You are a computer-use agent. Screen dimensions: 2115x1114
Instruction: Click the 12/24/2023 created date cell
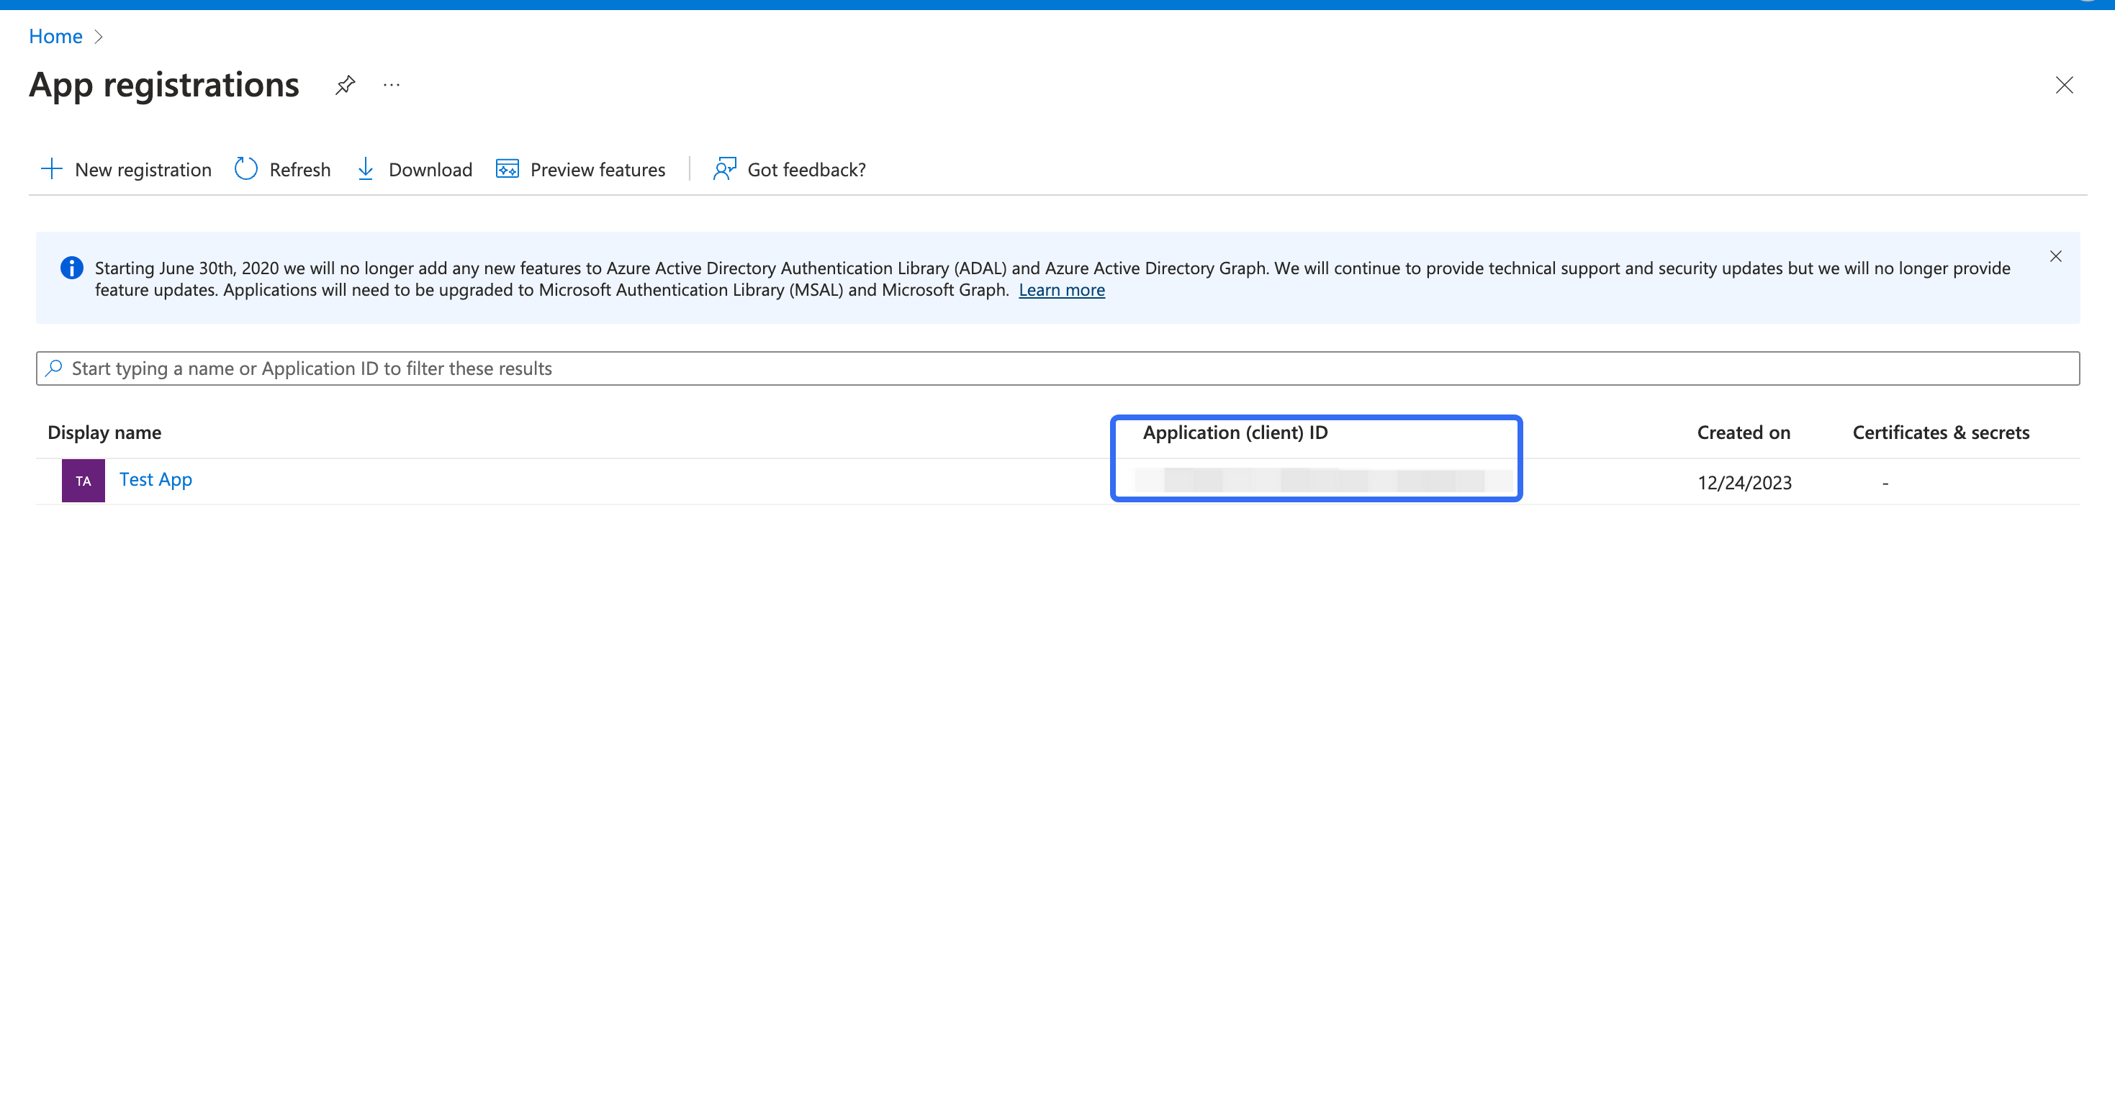(x=1745, y=483)
